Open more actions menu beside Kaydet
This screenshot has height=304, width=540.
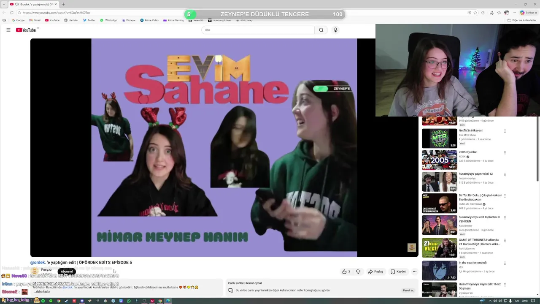point(414,271)
